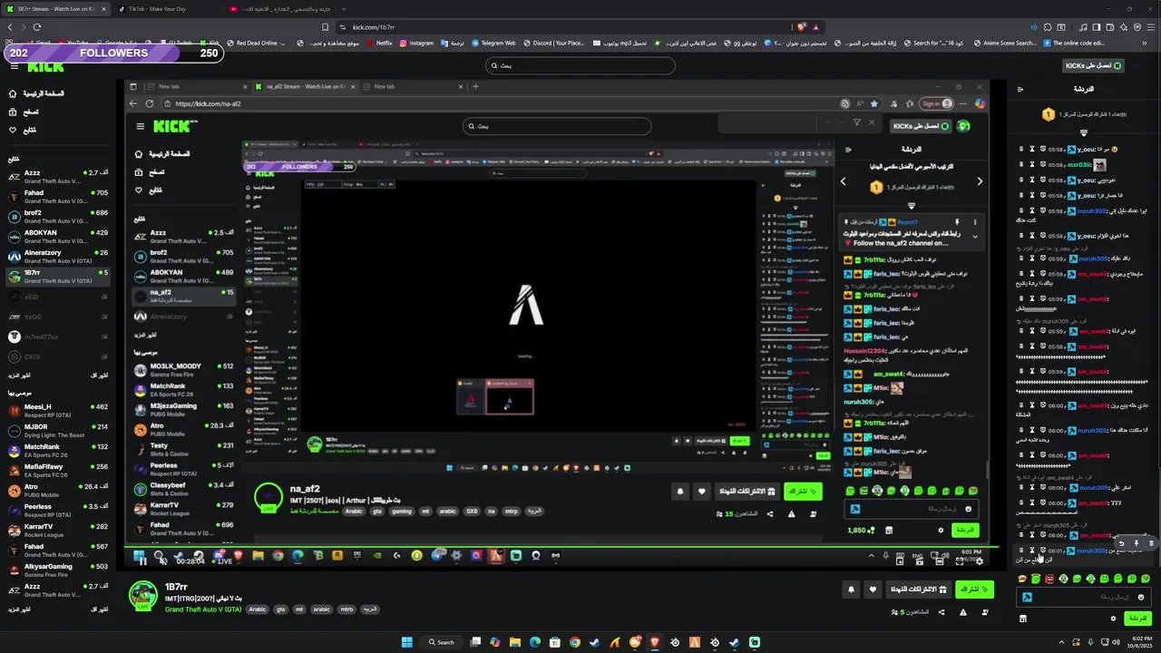The image size is (1161, 653).
Task: Click the share icon below the stream
Action: tap(941, 612)
